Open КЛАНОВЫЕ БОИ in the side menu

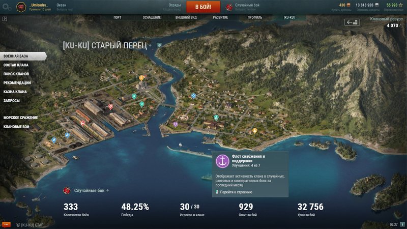coord(16,127)
